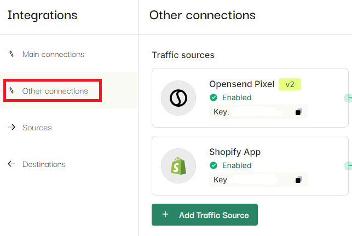The height and width of the screenshot is (236, 352).
Task: Click the Add Traffic Source button
Action: (205, 215)
